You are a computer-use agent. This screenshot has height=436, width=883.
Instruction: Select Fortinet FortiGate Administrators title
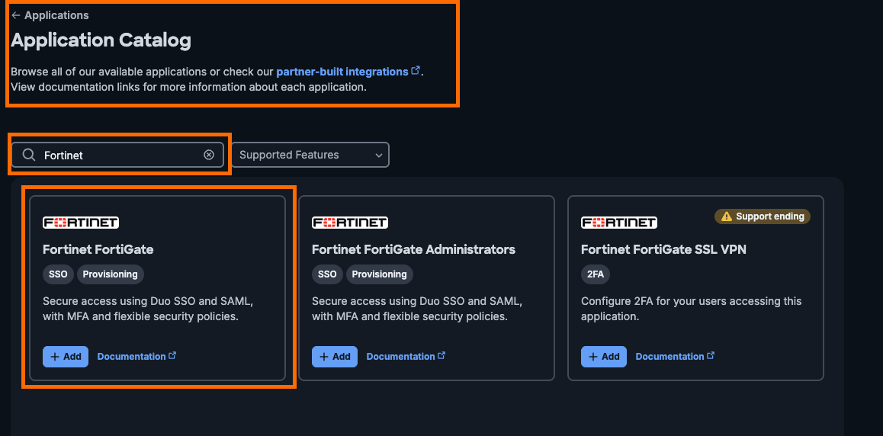click(413, 249)
